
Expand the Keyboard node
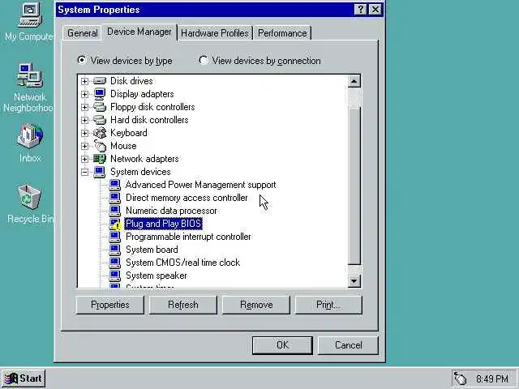(84, 133)
